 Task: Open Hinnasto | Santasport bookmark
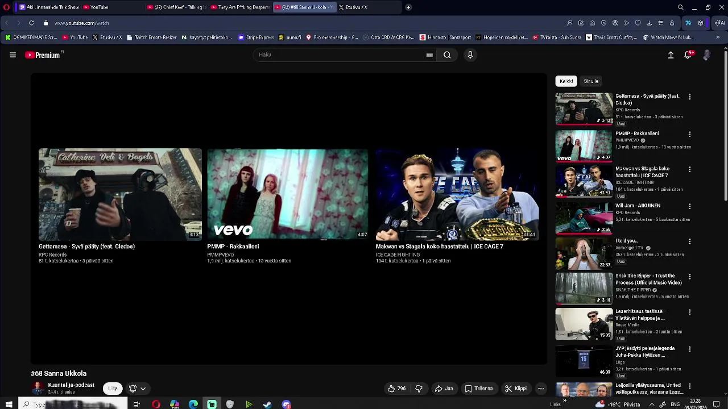pos(445,37)
